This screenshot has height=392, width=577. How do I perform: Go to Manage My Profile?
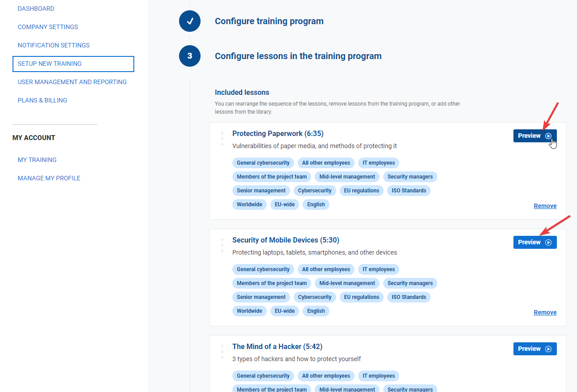pos(49,178)
